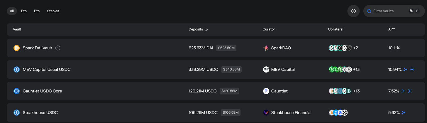Click the sun icon beside 10.94% APY
Image resolution: width=427 pixels, height=123 pixels.
(412, 70)
